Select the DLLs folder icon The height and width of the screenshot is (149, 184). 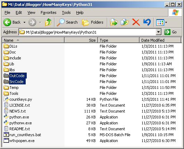[6, 46]
